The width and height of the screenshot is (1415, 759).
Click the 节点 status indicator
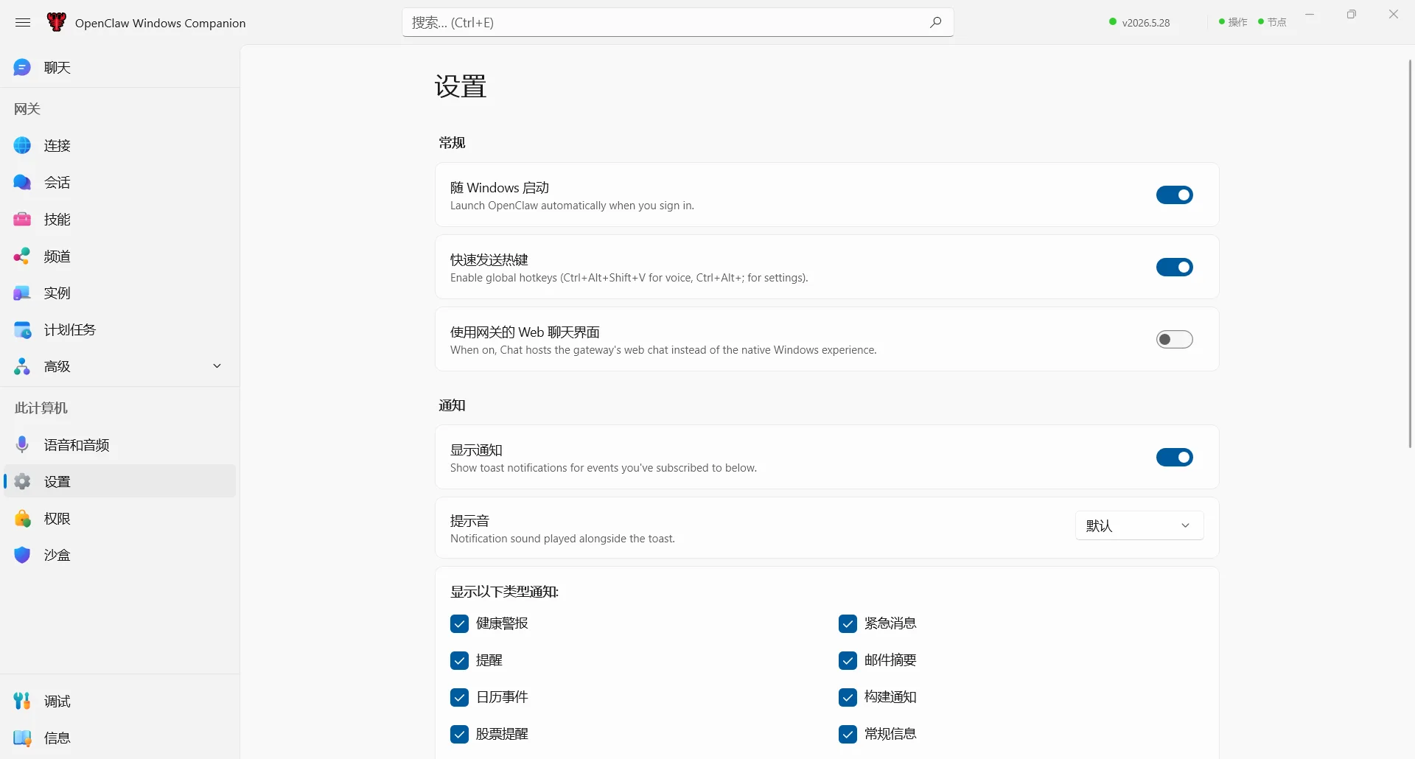point(1272,22)
